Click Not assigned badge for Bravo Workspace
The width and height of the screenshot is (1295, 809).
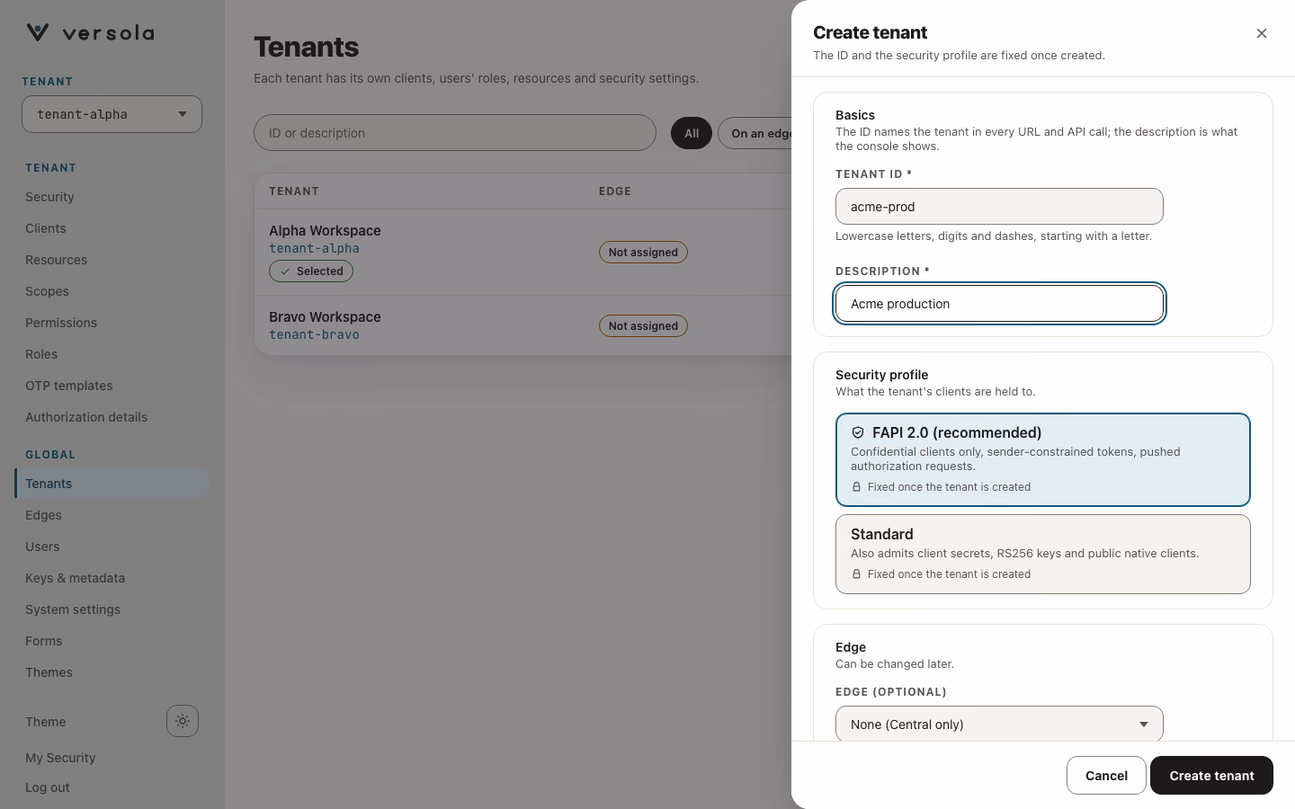pyautogui.click(x=643, y=326)
